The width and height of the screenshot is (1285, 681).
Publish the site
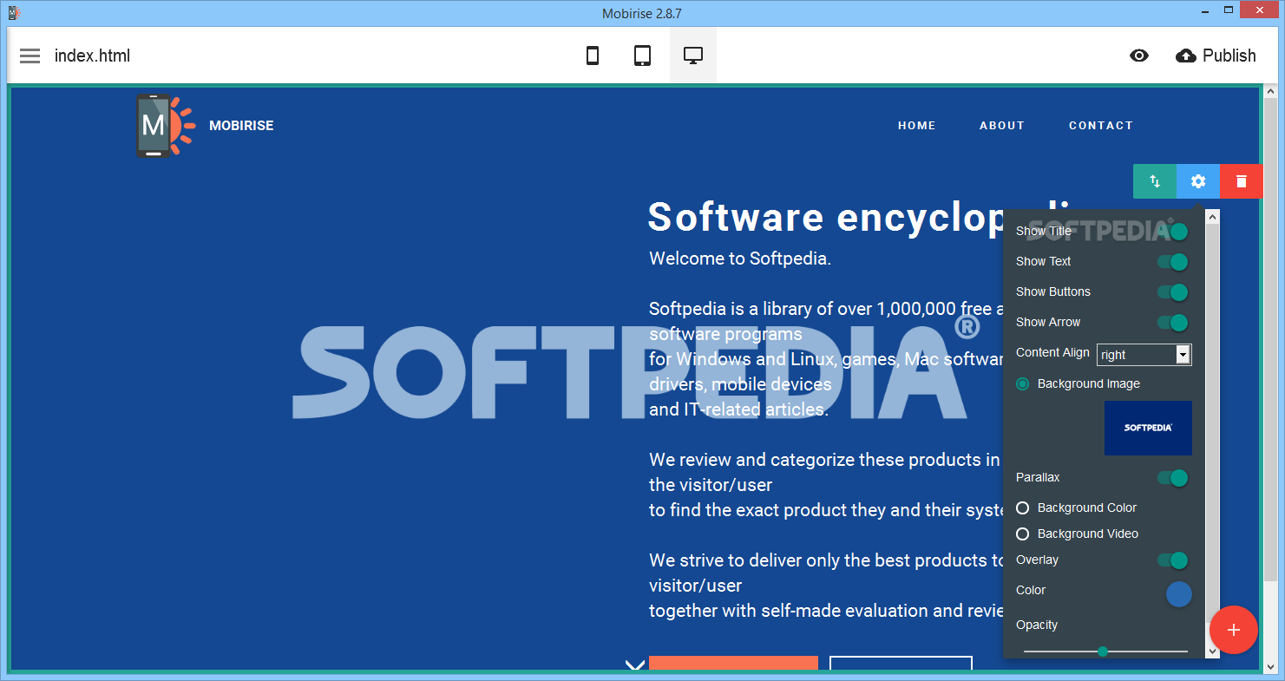point(1216,56)
